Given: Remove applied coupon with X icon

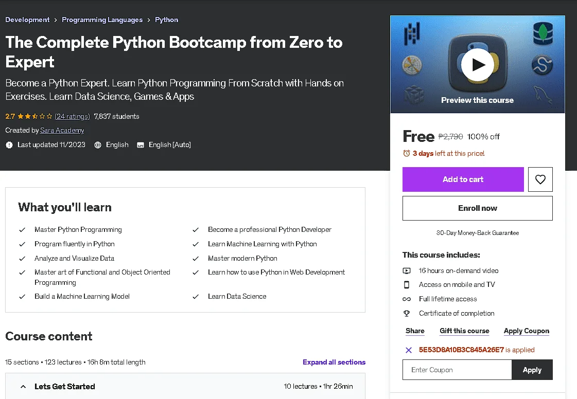Looking at the screenshot, I should point(409,350).
